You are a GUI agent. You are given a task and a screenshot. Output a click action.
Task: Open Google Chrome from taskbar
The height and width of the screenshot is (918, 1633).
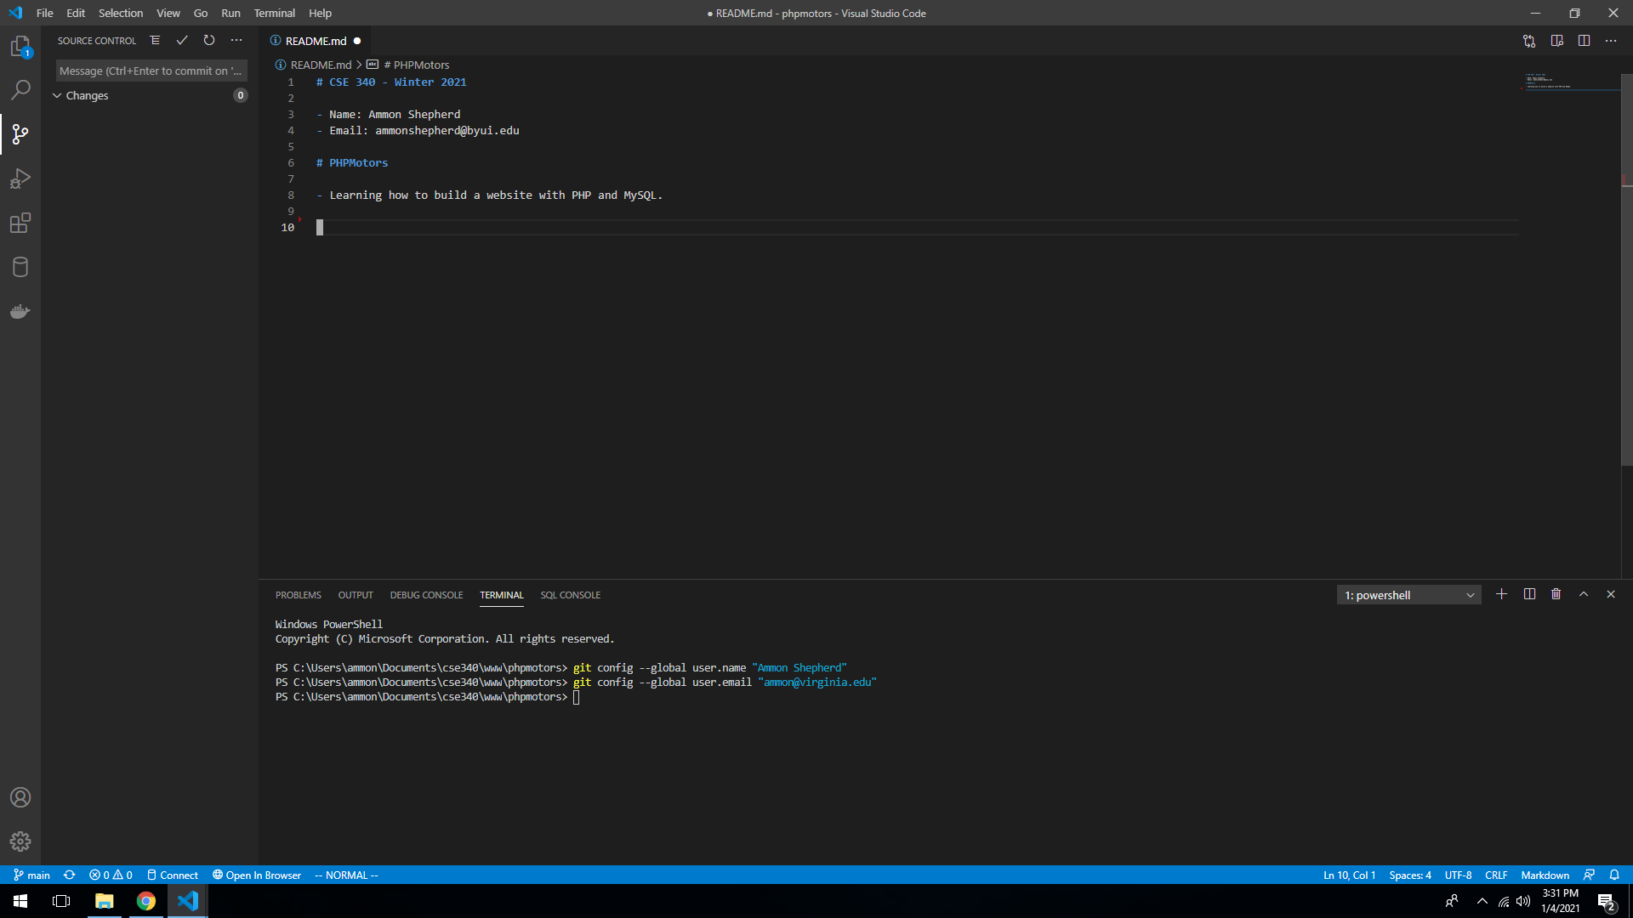click(146, 901)
